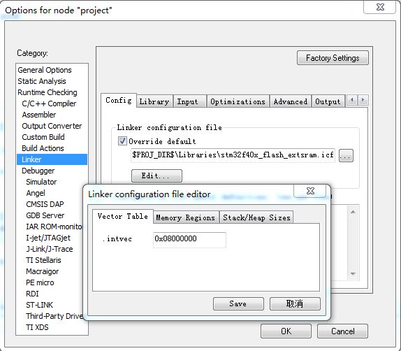The image size is (401, 351).
Task: Open the Optimizations tab
Action: click(x=238, y=101)
